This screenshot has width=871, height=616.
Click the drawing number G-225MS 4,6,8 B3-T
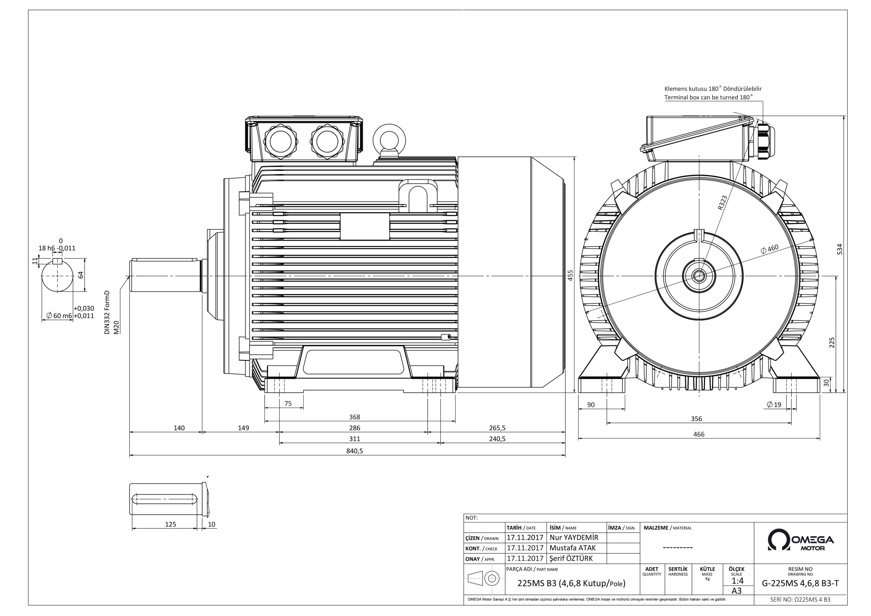[x=800, y=583]
